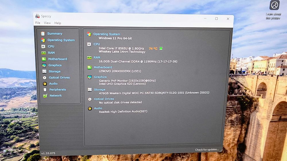Click the 'Intel UHD Graphics 620 (Lenovo)' text
The height and width of the screenshot is (161, 287).
(x=123, y=84)
